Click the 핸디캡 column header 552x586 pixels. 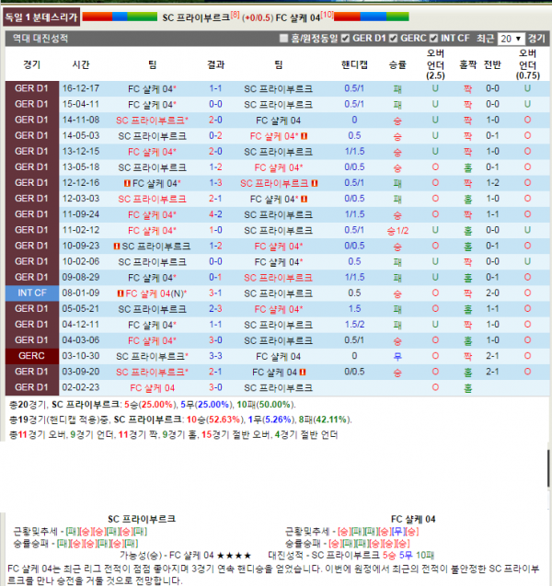354,64
